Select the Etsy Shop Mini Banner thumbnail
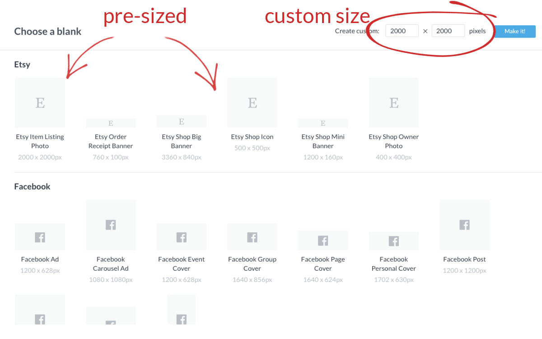 [323, 123]
